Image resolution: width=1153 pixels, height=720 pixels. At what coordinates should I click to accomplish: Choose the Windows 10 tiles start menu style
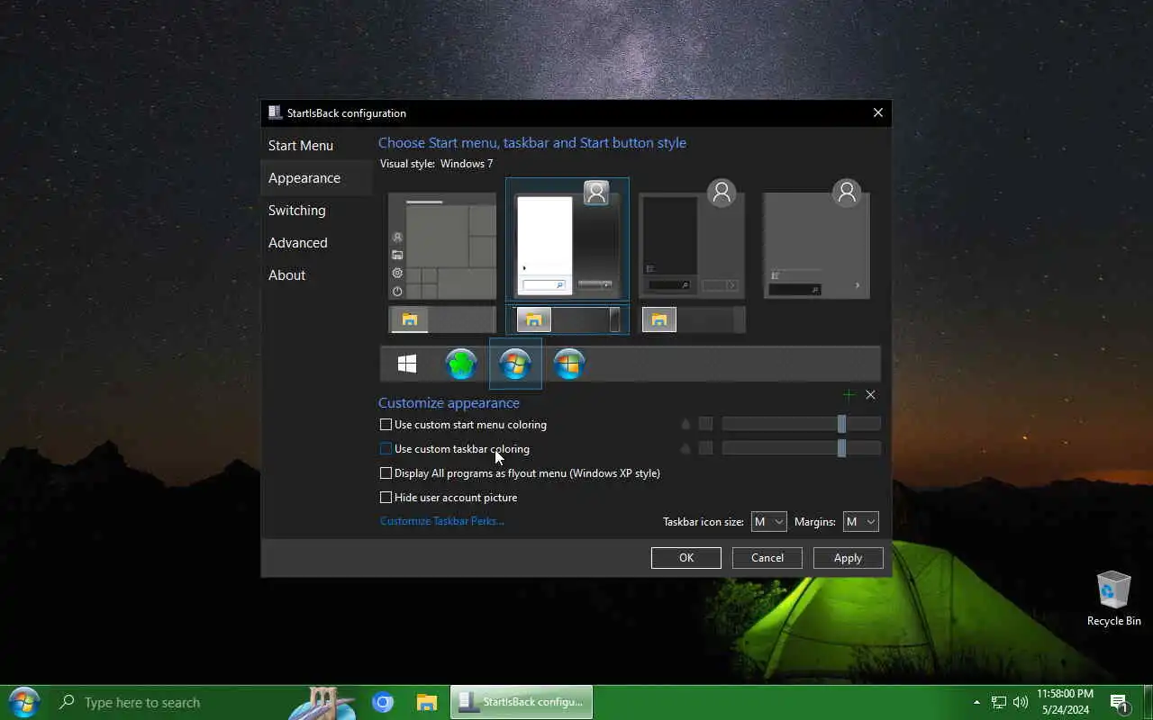tap(442, 246)
